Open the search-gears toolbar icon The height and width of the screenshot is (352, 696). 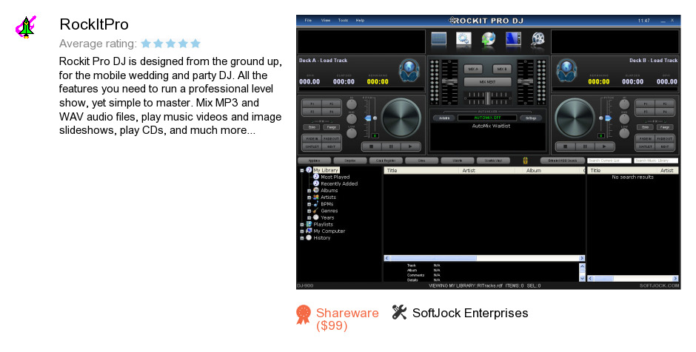464,39
